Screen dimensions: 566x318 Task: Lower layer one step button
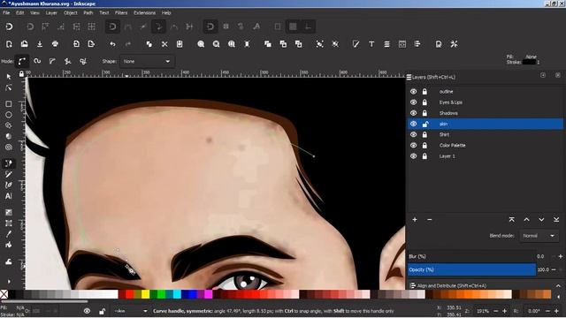click(541, 220)
